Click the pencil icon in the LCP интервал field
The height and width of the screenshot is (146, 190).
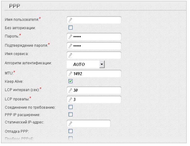click(x=70, y=91)
